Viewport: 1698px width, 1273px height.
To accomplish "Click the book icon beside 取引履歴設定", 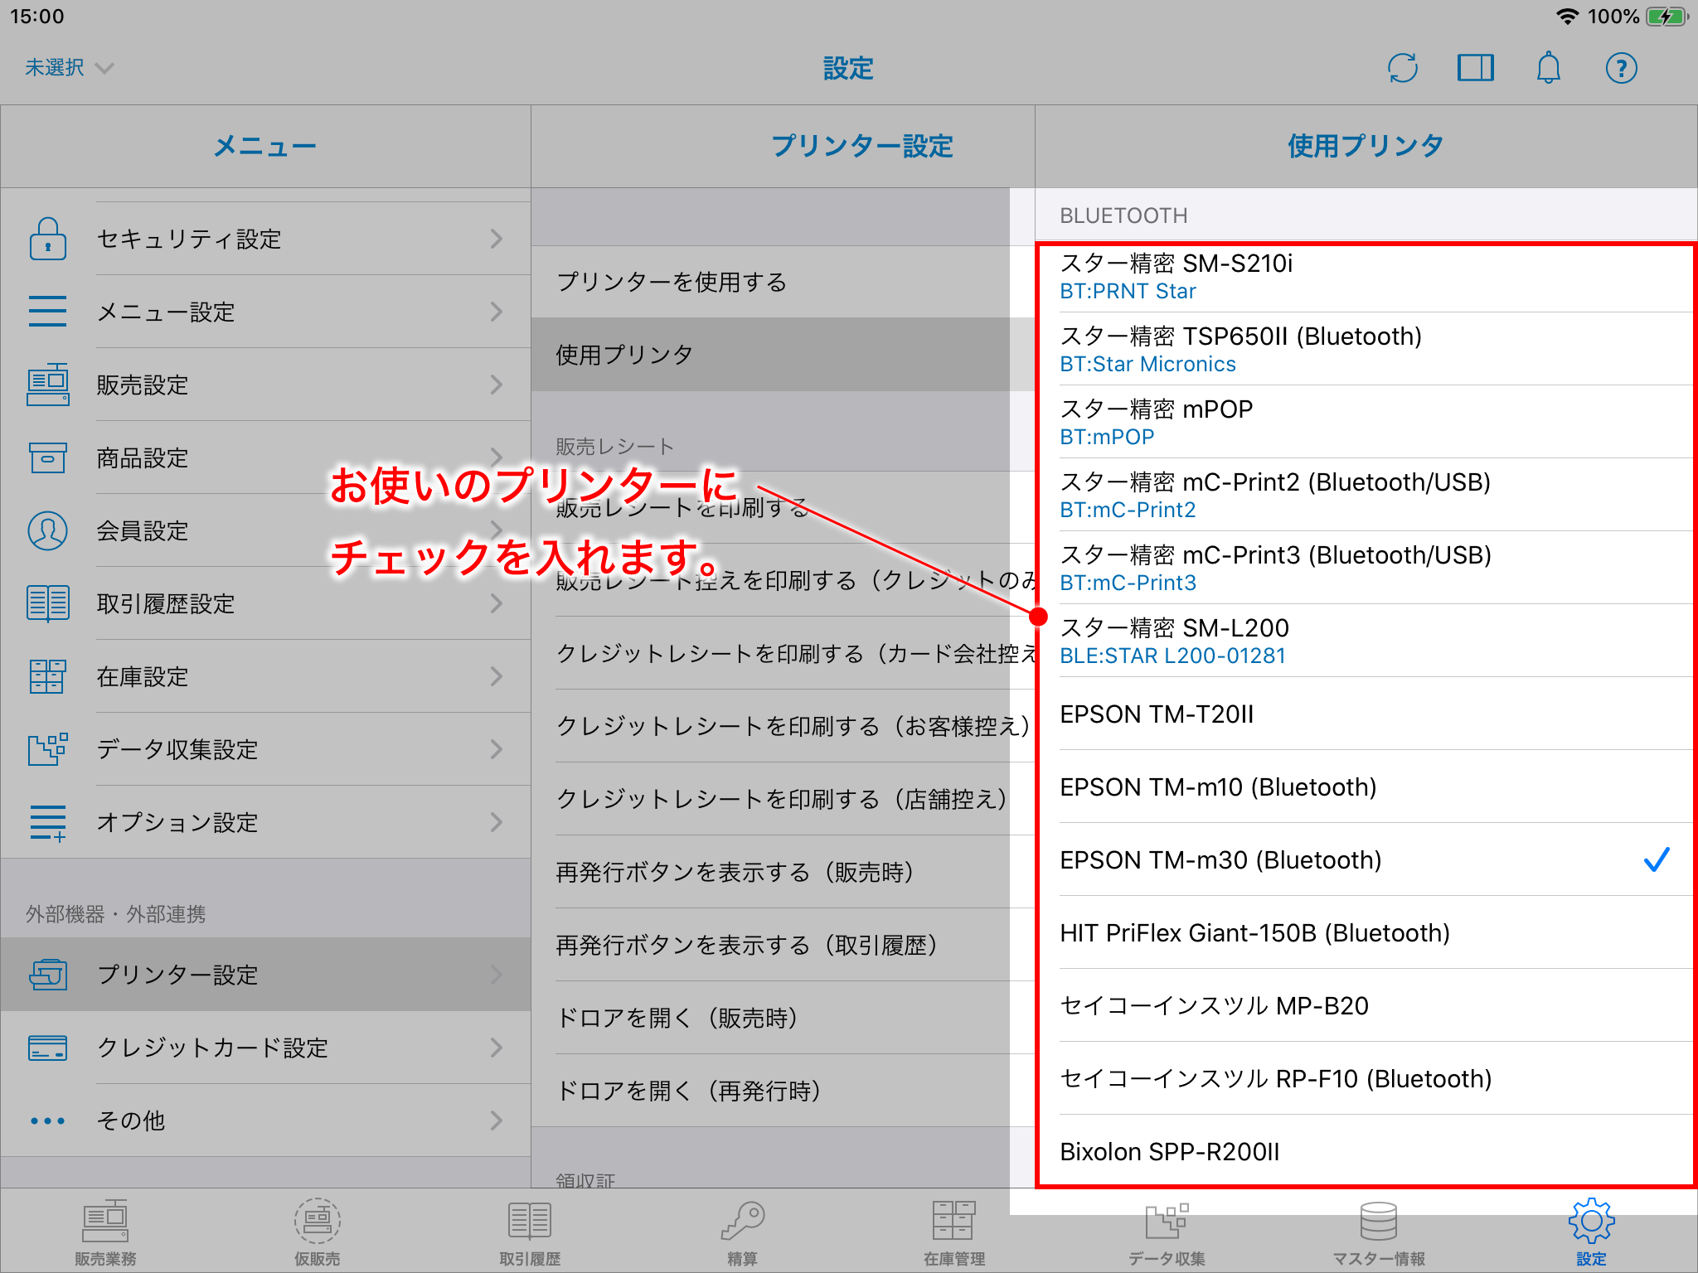I will tap(48, 603).
